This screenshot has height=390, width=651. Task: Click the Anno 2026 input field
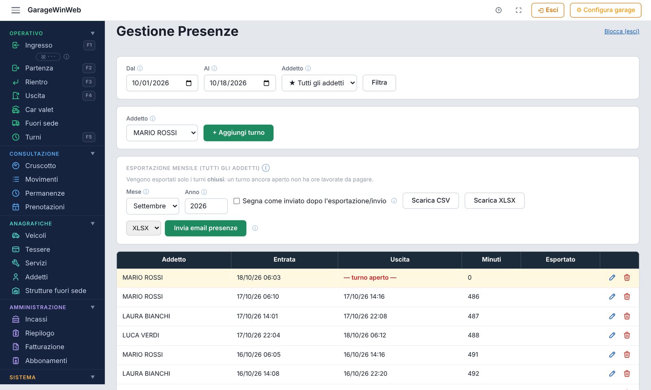click(206, 206)
